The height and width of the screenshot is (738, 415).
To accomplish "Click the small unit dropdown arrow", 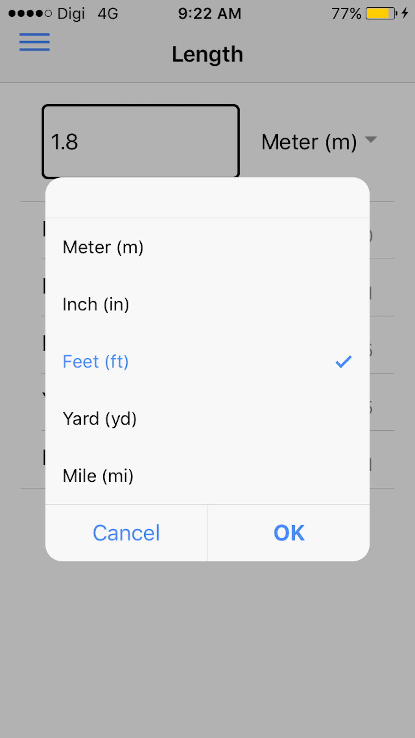I will (371, 139).
